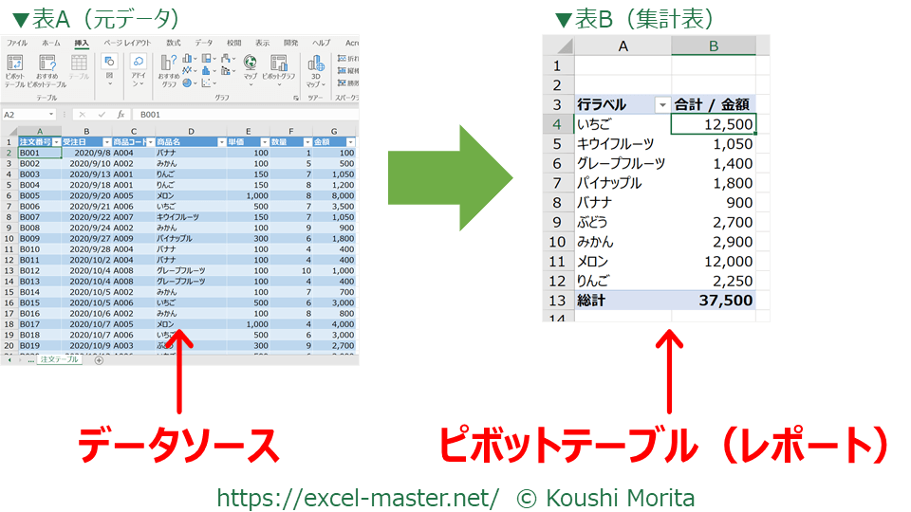Switch to the データ ribbon tab

[204, 43]
